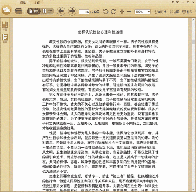Switch to double page view (双页)
The width and height of the screenshot is (196, 192).
click(48, 11)
